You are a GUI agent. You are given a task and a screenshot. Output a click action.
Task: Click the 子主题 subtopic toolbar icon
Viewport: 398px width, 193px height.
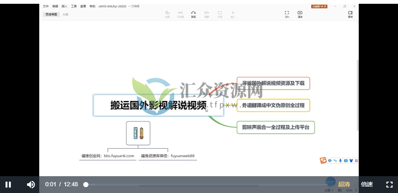(180, 14)
